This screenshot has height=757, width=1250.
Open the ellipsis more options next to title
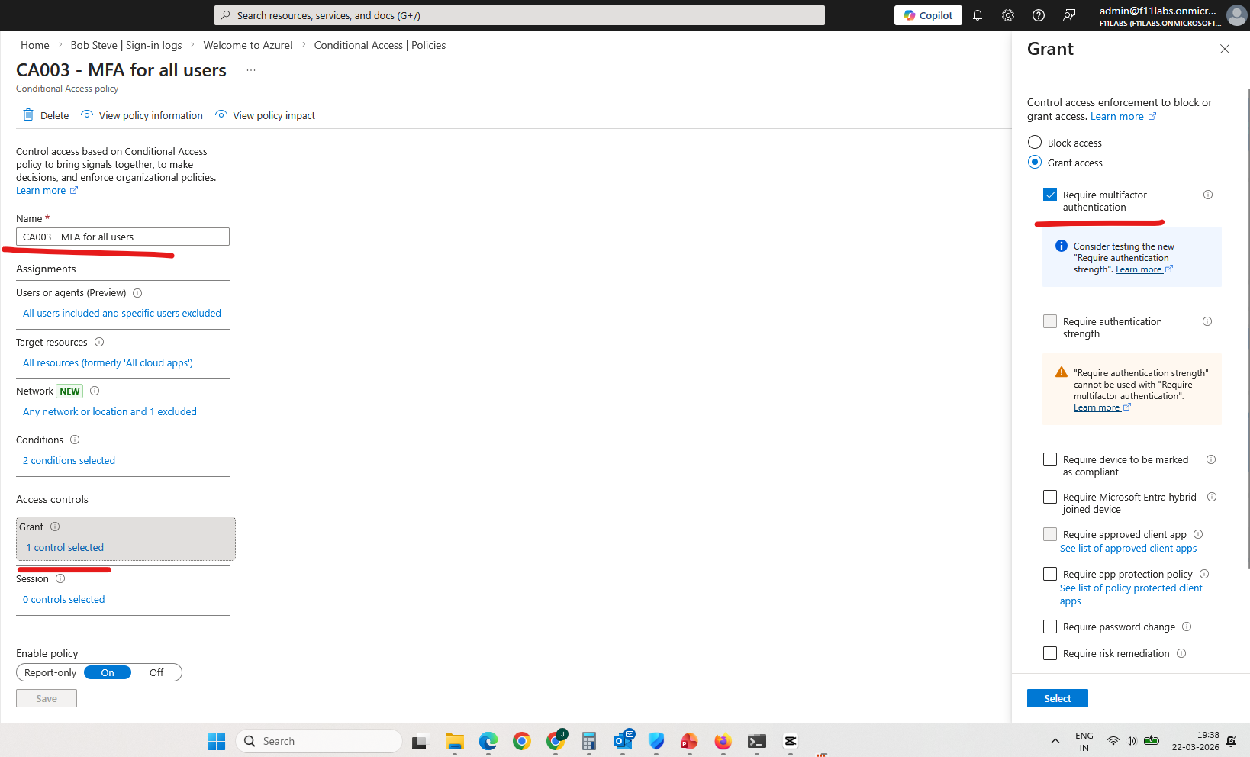[x=251, y=70]
